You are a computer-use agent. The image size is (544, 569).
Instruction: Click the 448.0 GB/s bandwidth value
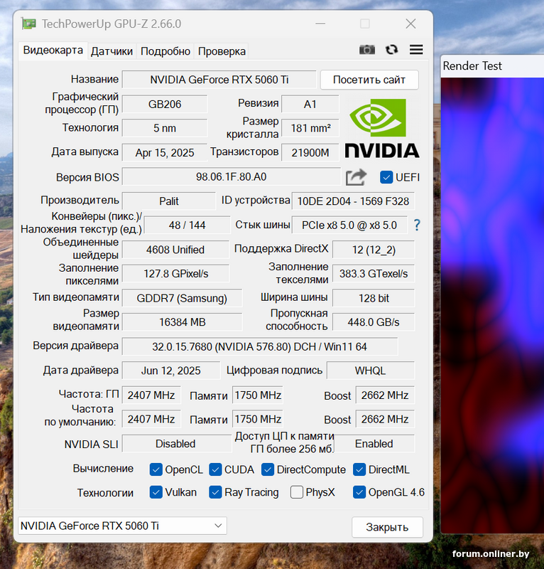[x=374, y=322]
